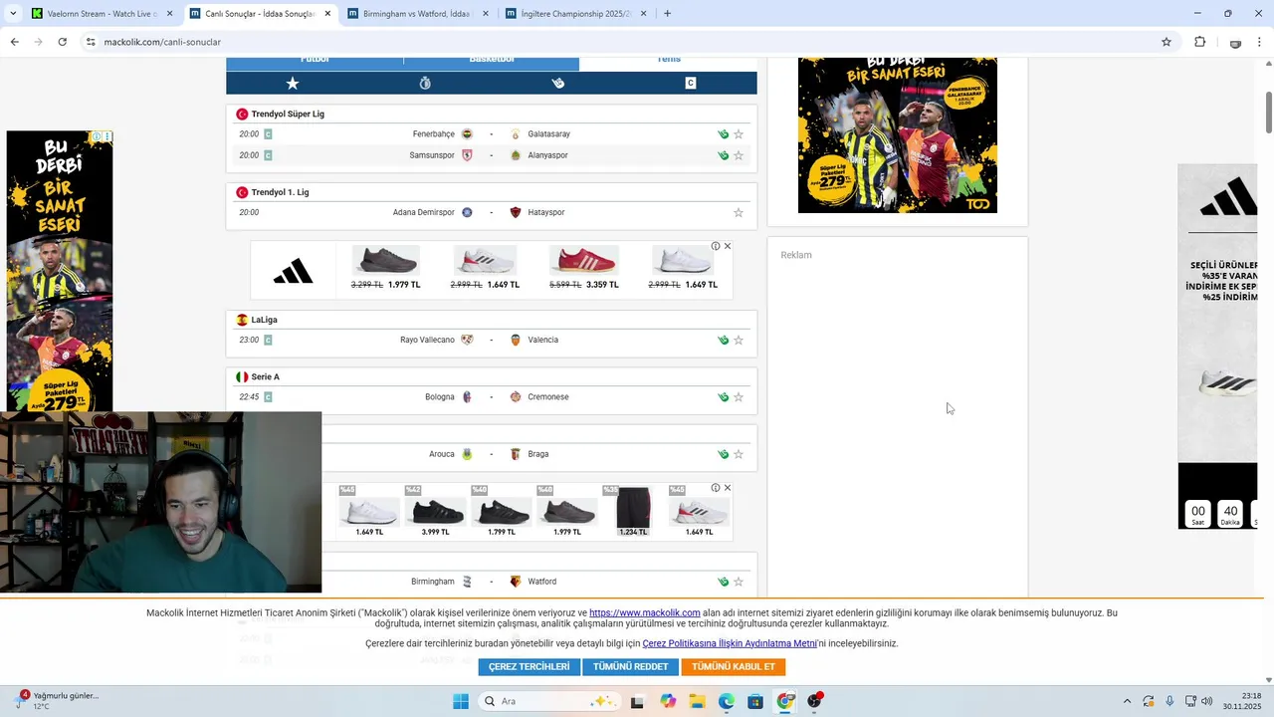Focus the address bar showing mackolik.com/canli-sonuclar
The image size is (1274, 717).
pos(627,42)
